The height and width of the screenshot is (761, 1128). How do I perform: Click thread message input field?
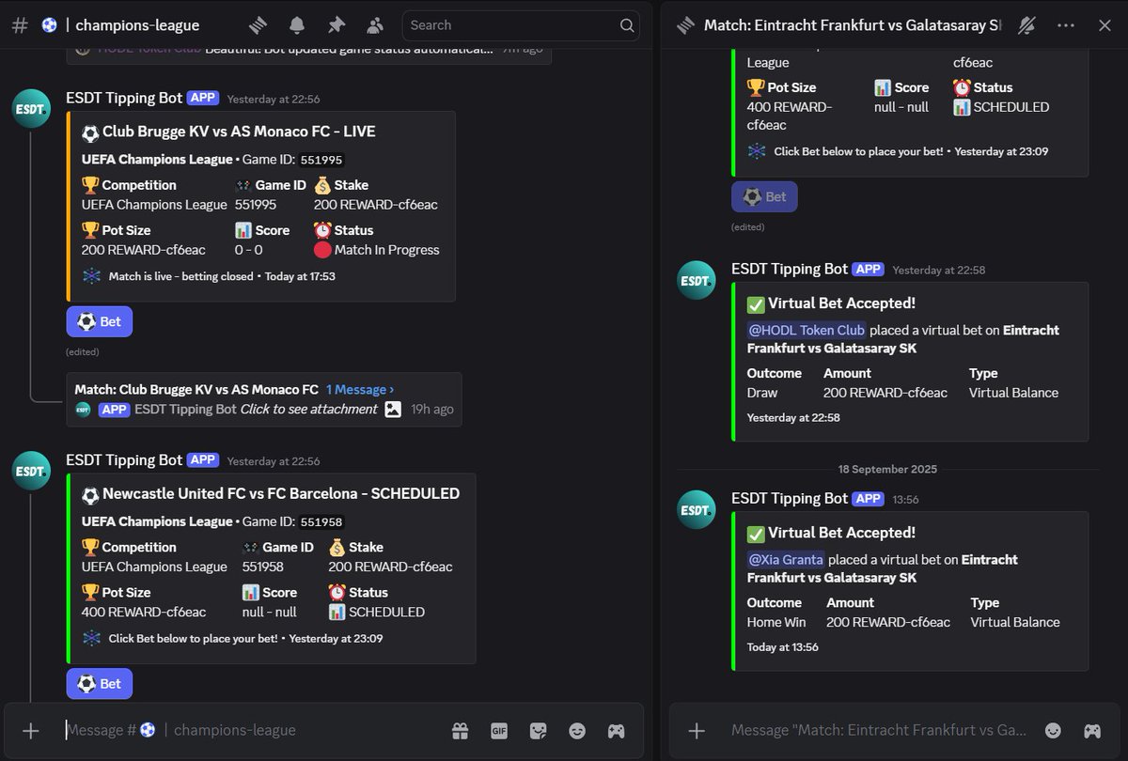point(879,730)
